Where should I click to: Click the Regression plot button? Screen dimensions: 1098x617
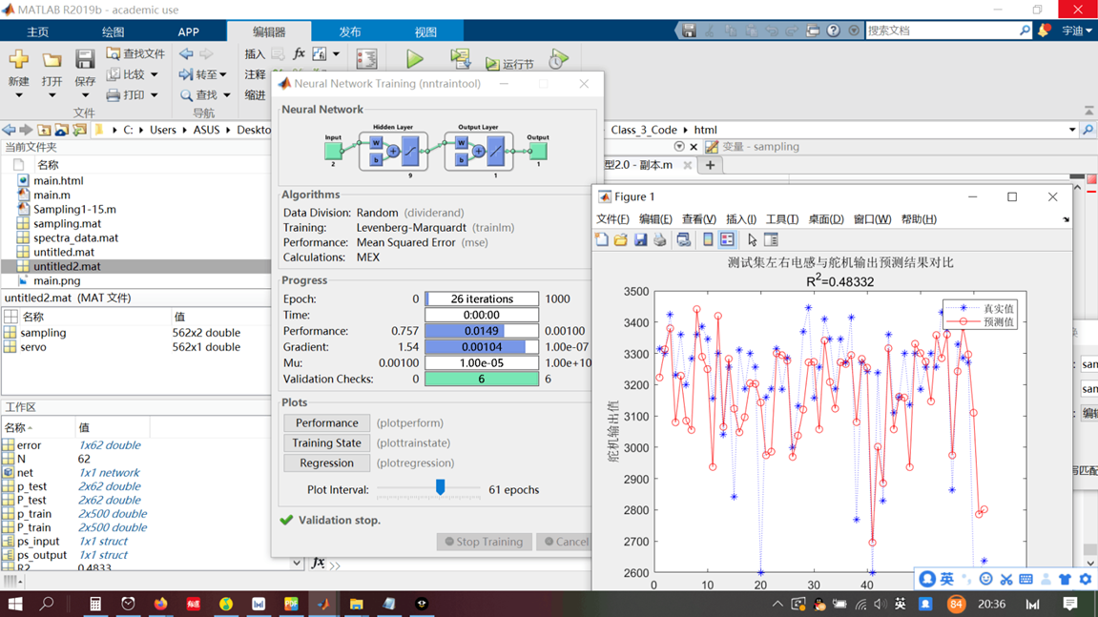(326, 463)
